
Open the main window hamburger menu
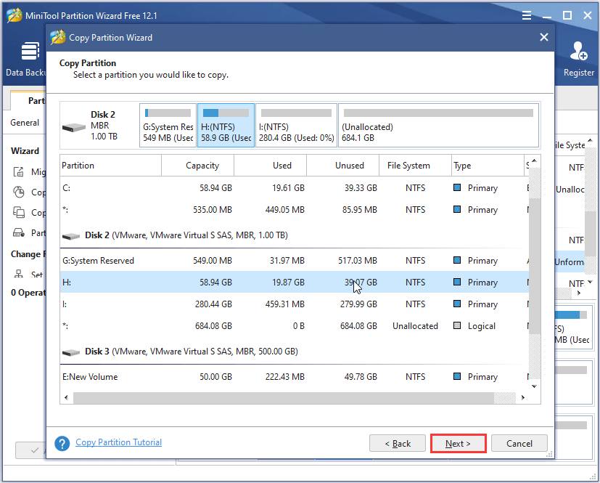(x=527, y=15)
